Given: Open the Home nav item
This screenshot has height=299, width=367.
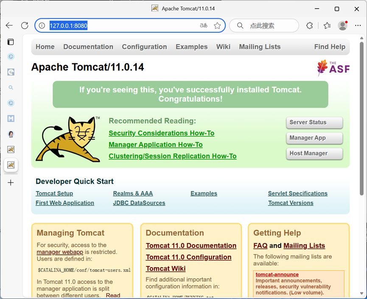Looking at the screenshot, I should pyautogui.click(x=45, y=47).
